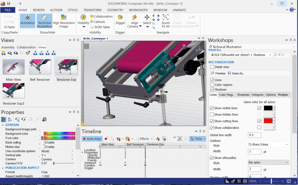
Task: Enable the Color regions checkbox
Action: 212,85
